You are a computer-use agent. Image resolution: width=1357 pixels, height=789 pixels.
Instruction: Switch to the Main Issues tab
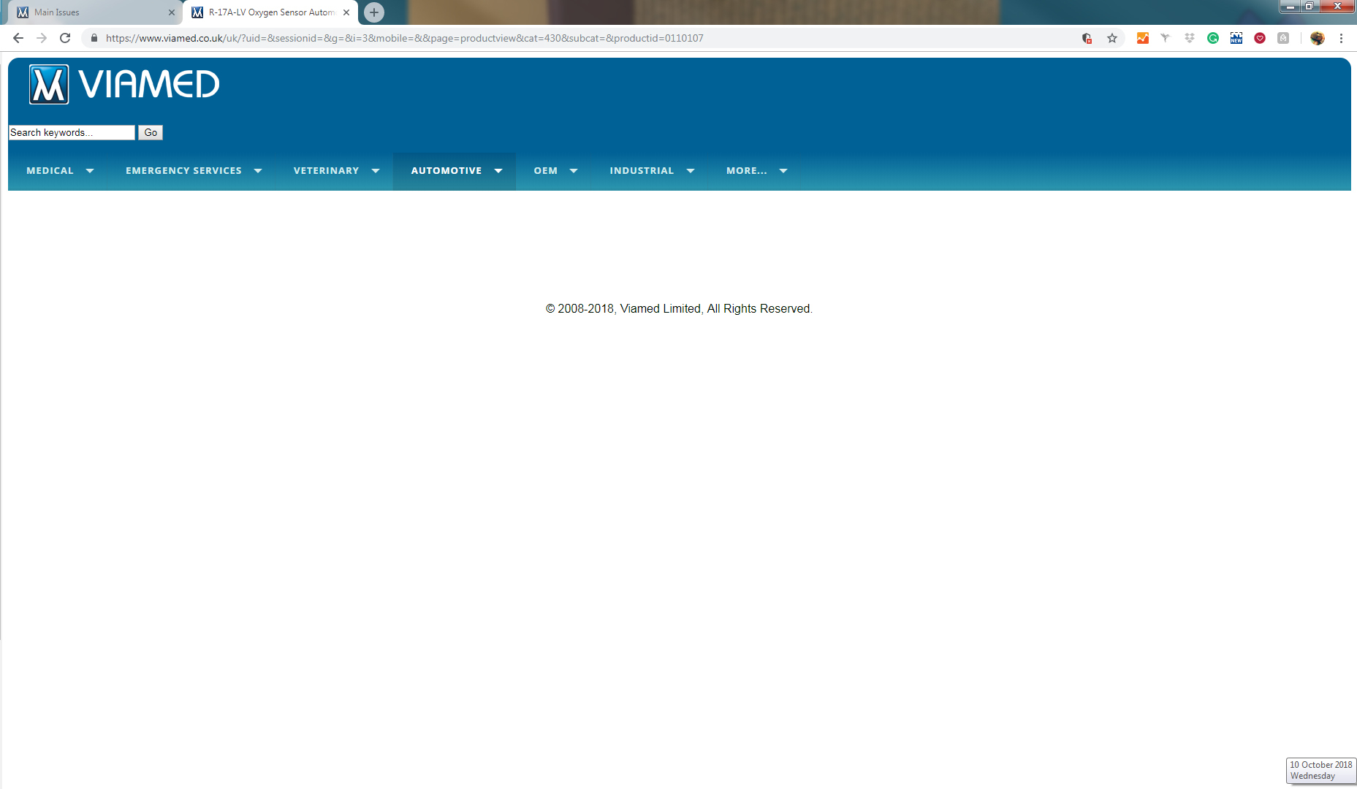[95, 12]
